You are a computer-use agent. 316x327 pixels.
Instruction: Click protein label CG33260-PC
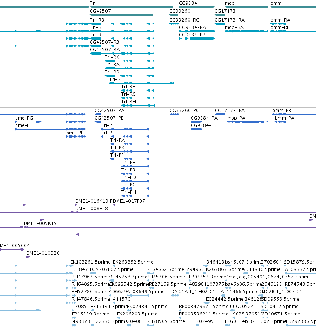(185, 111)
